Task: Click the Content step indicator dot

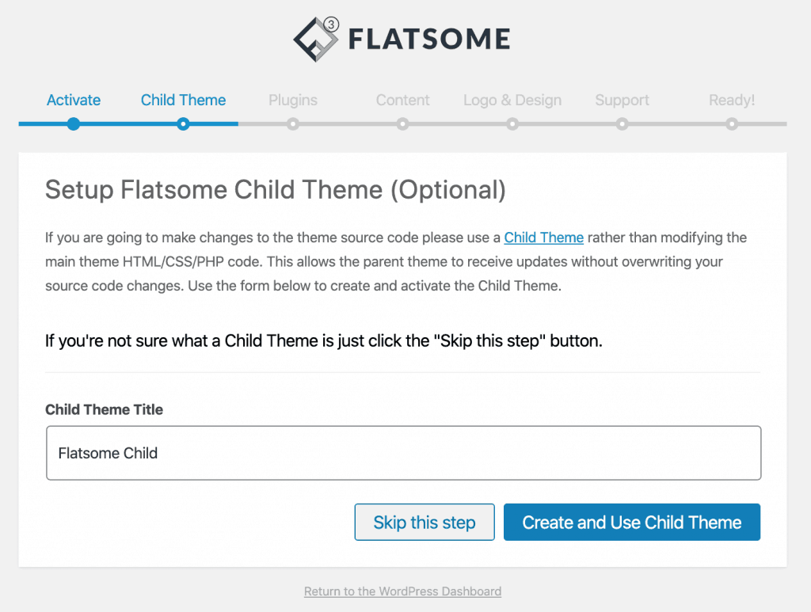Action: coord(402,124)
